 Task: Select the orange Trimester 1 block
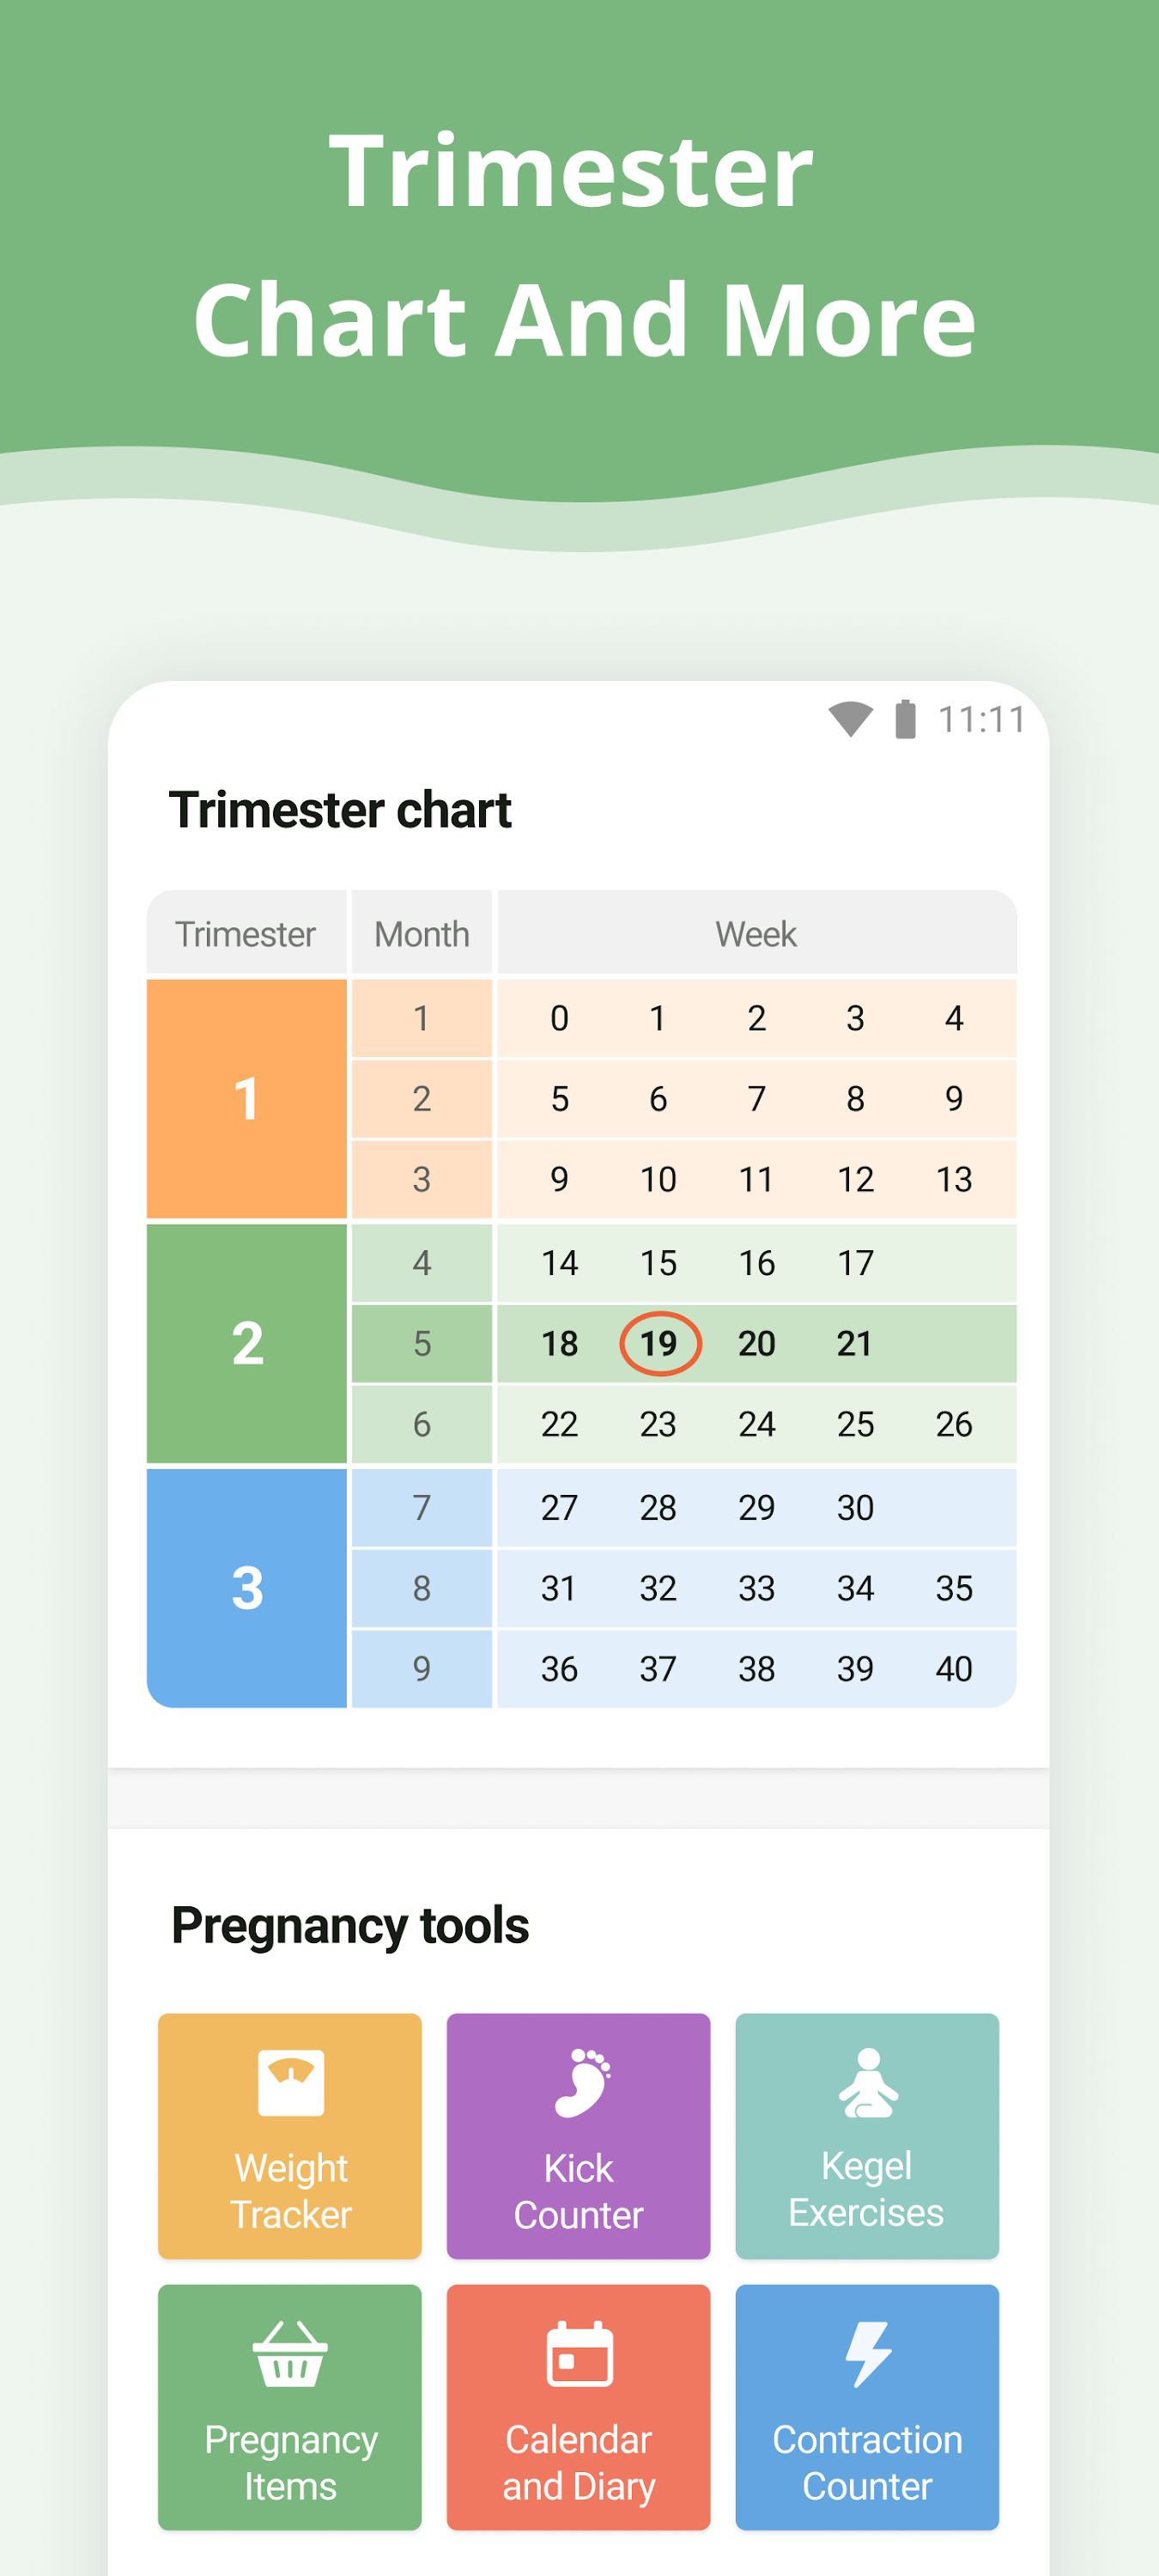246,1098
